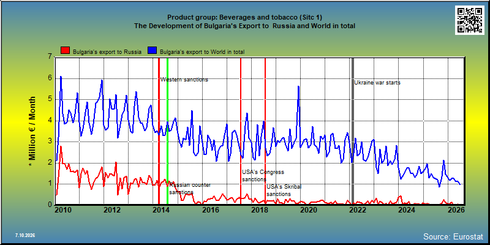Viewport: 490px width, 245px height.
Task: Click the x-axis label 2018
Action: click(259, 209)
